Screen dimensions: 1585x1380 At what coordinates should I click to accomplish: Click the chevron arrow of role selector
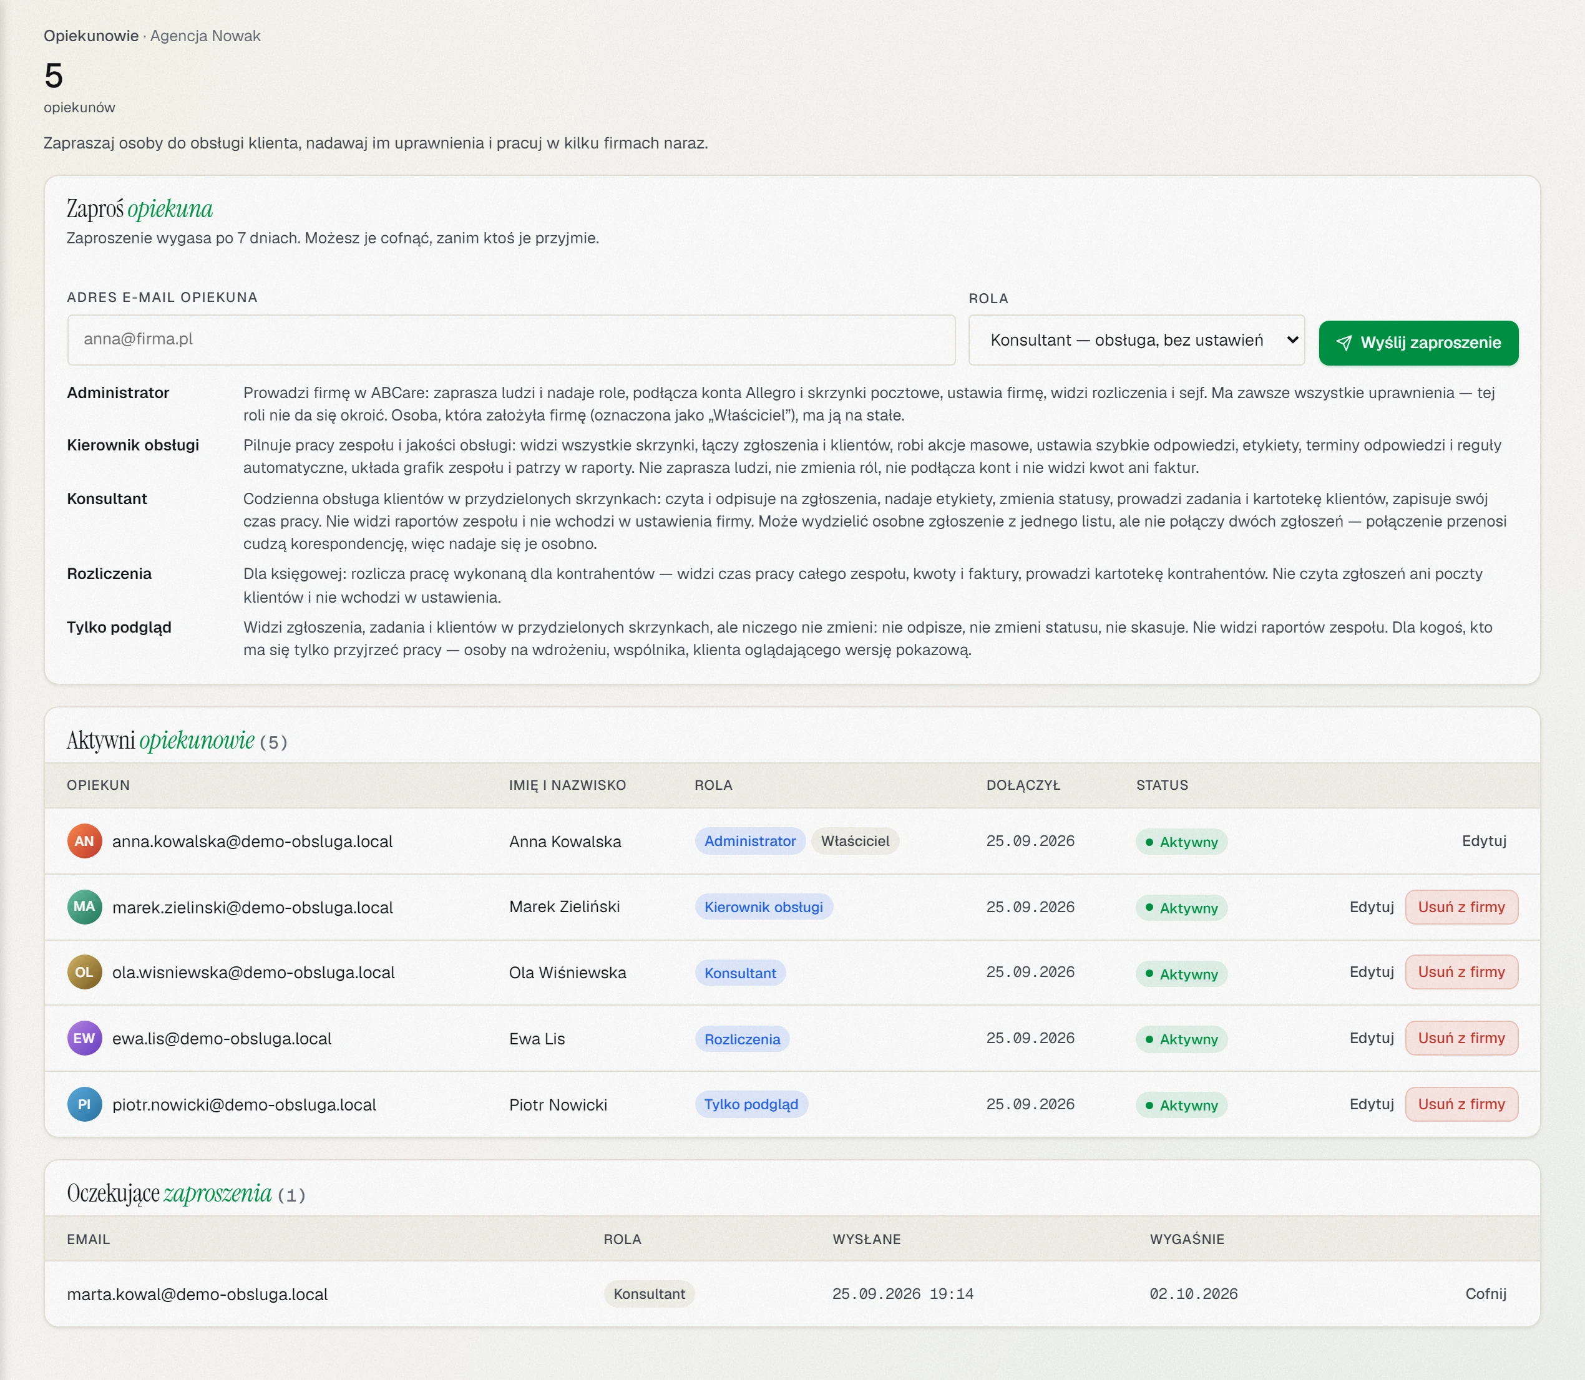click(1292, 339)
